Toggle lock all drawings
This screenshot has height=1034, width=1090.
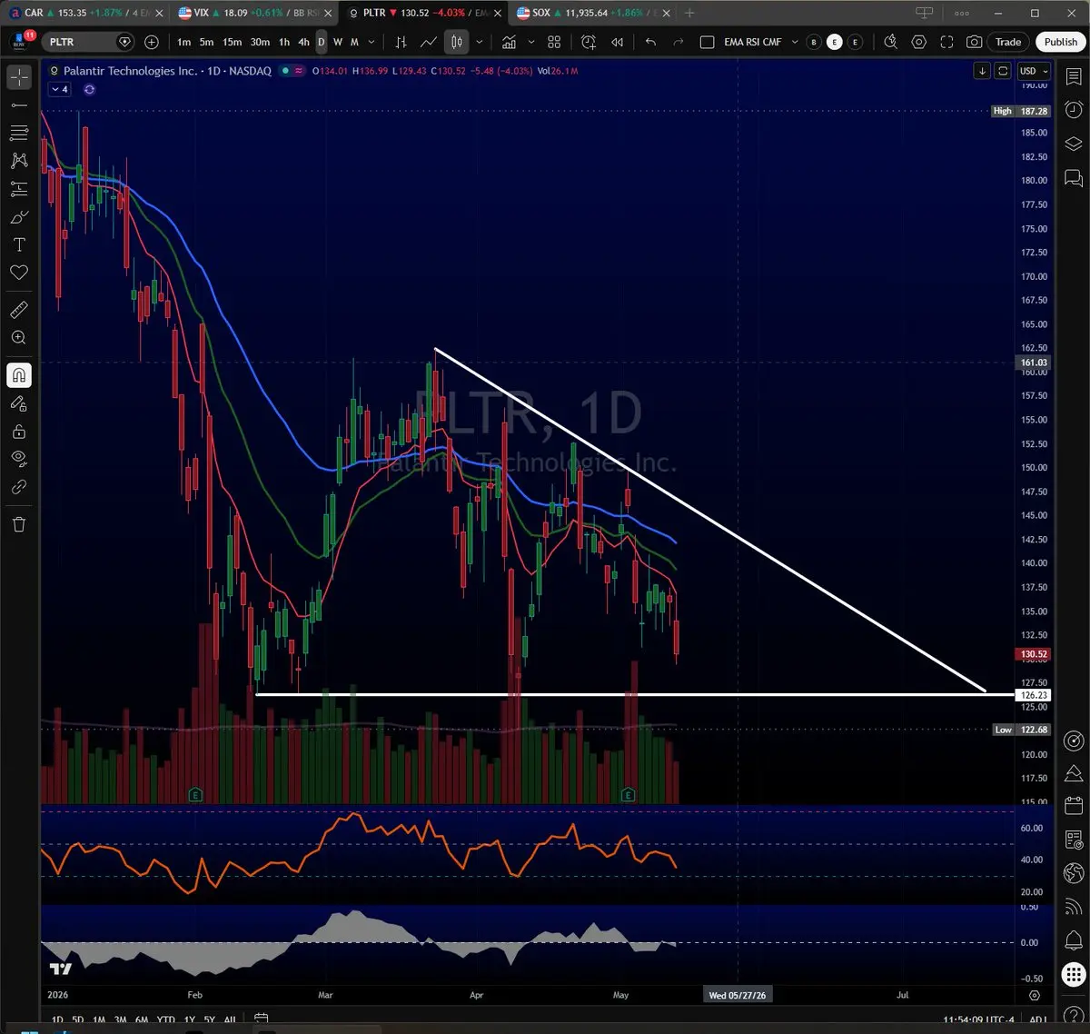click(x=19, y=432)
